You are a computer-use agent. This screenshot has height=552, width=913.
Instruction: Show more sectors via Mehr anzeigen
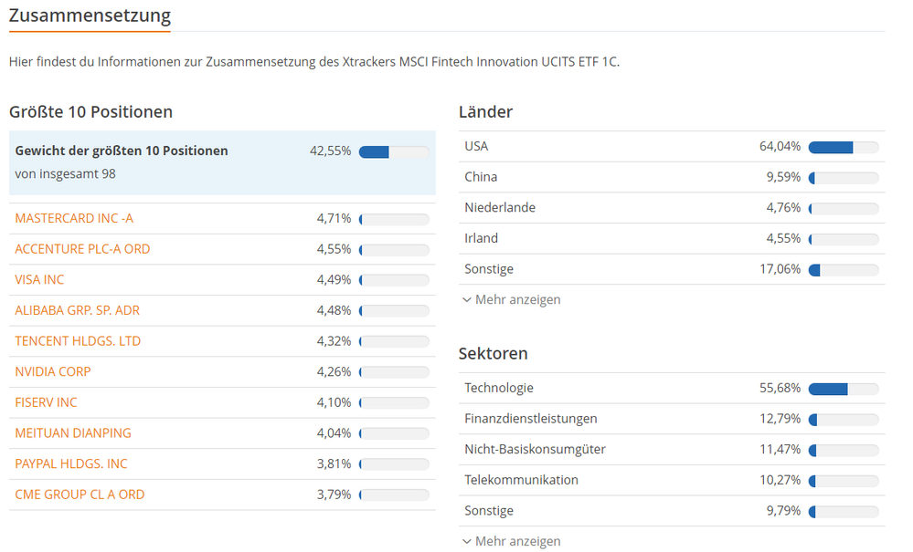coord(518,541)
